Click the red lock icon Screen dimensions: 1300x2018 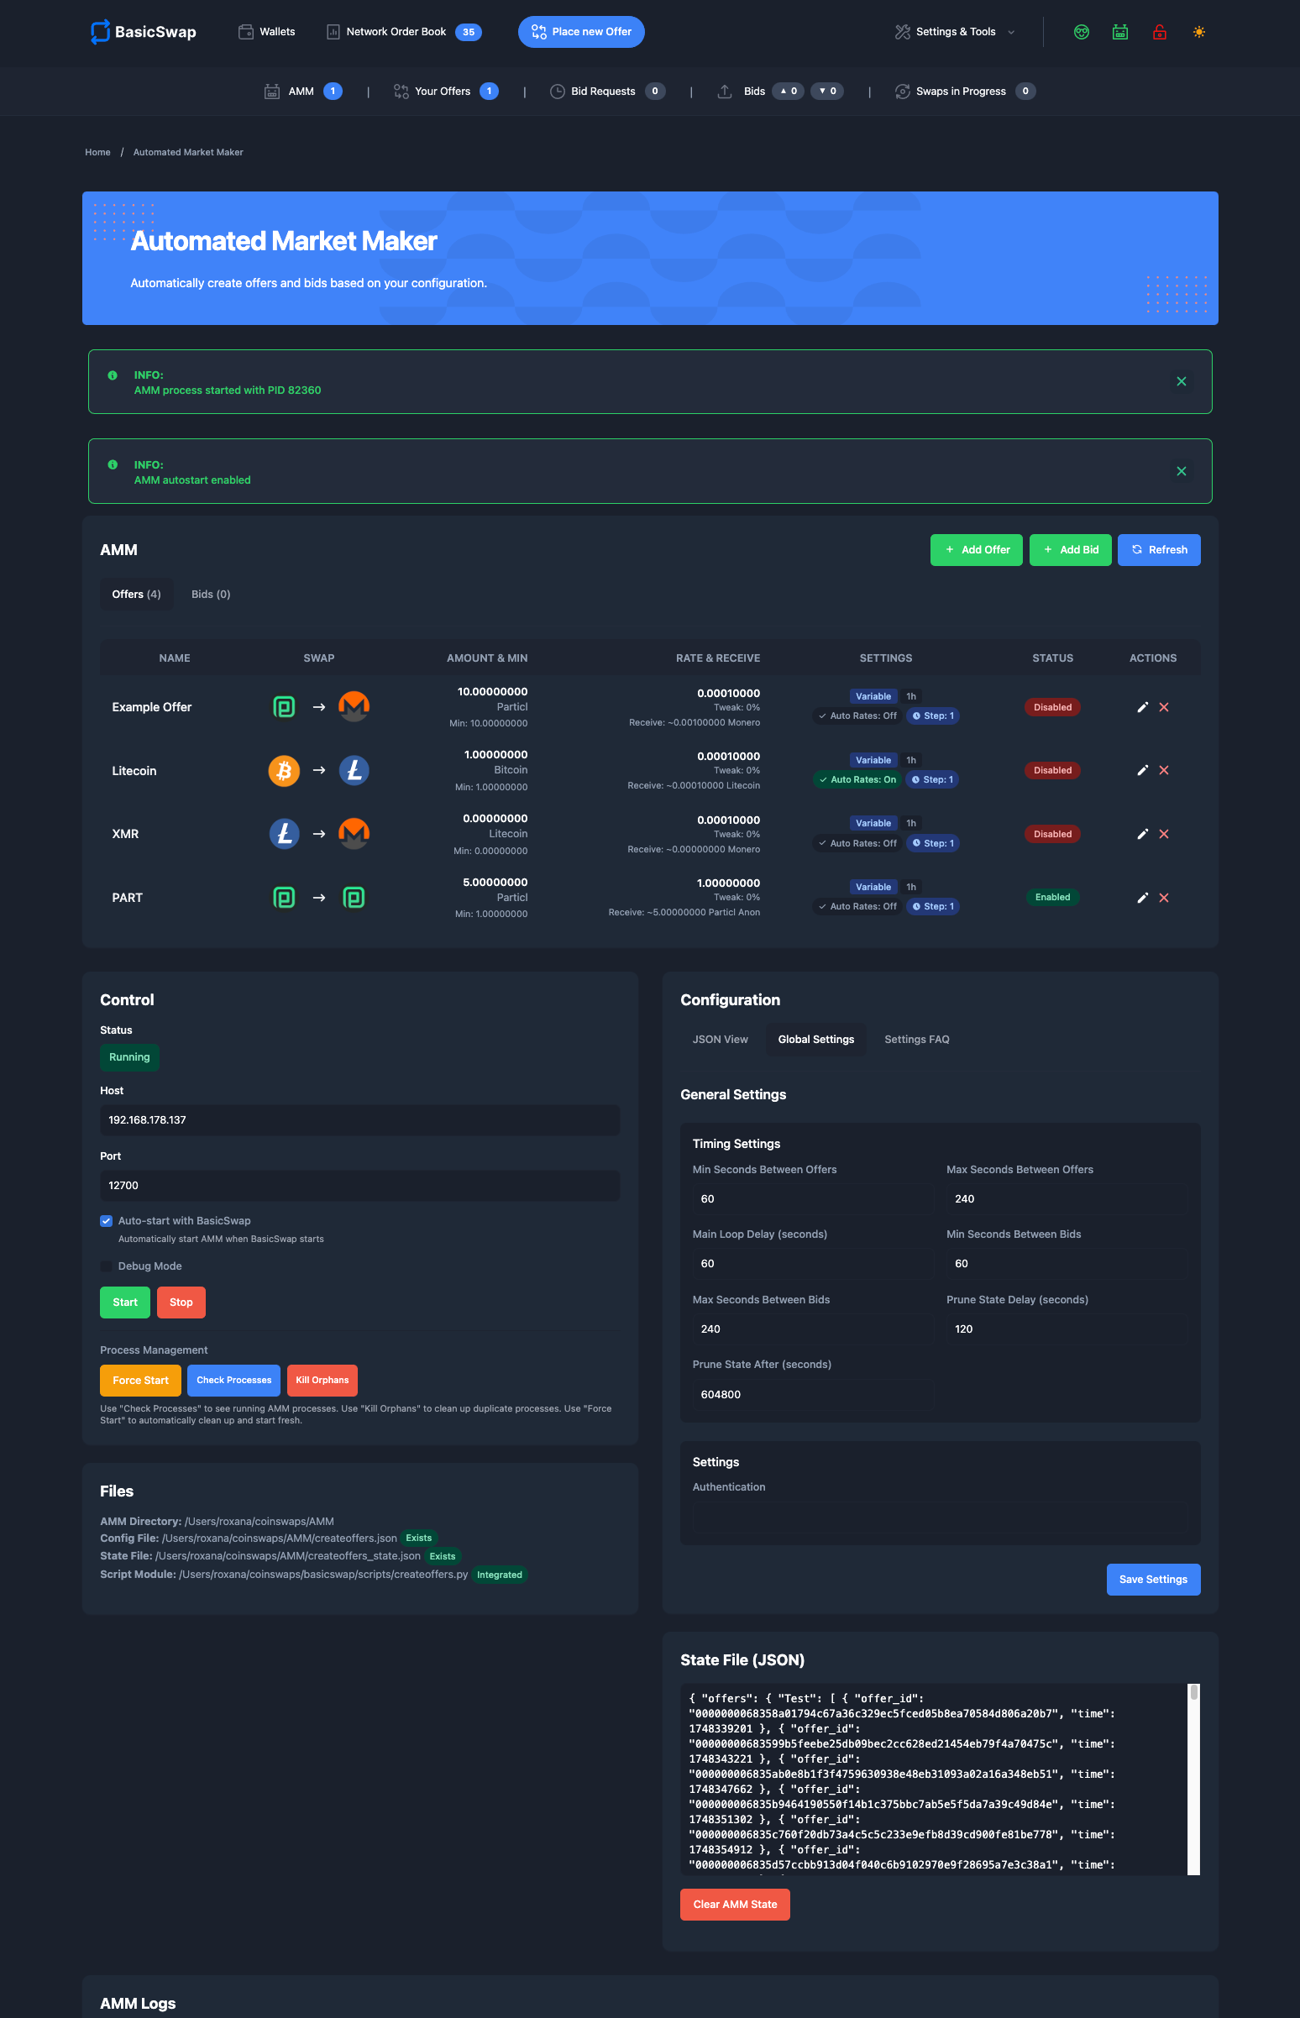(1159, 32)
